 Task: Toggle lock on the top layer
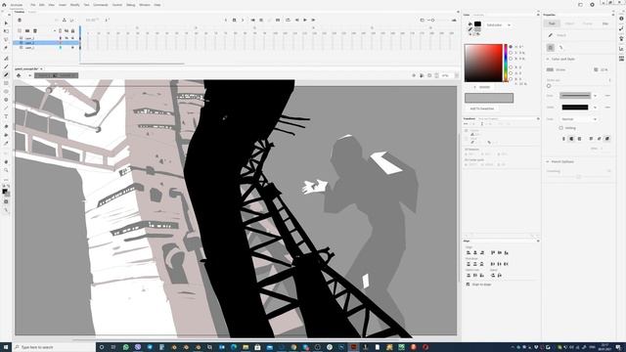[72, 38]
